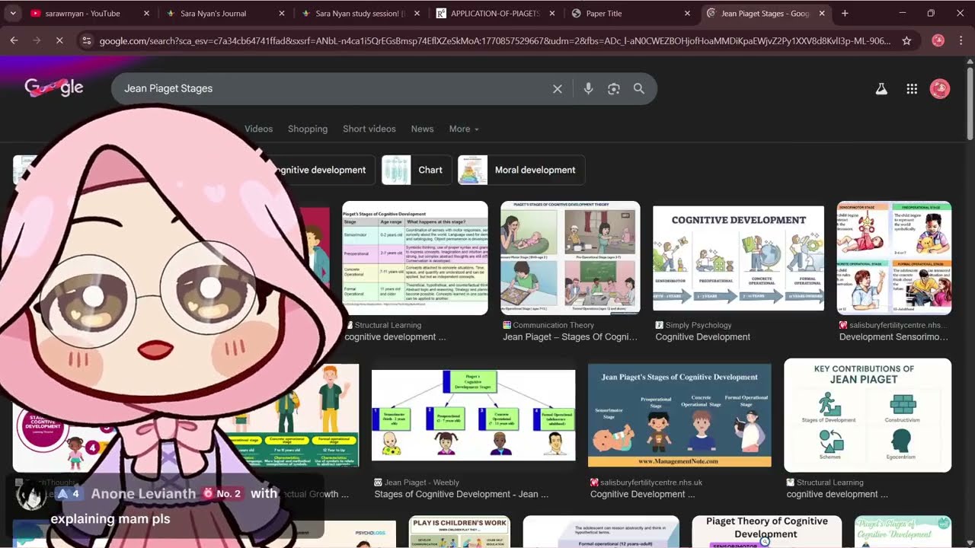Click the magnifying glass search icon
975x548 pixels.
click(x=639, y=89)
